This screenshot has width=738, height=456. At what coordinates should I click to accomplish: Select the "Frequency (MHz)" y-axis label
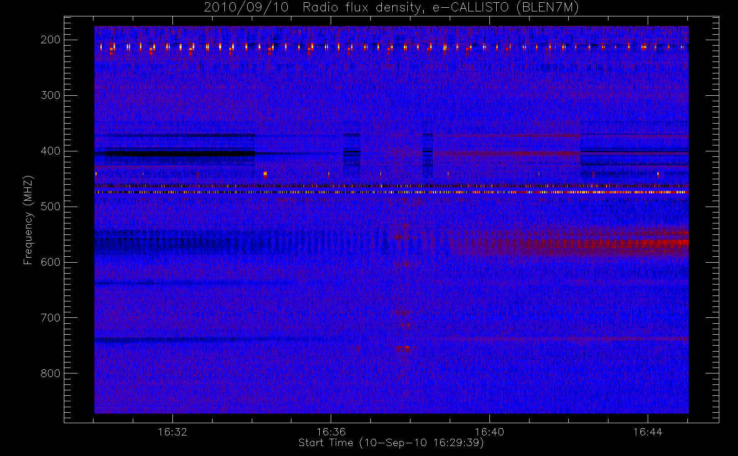[28, 220]
